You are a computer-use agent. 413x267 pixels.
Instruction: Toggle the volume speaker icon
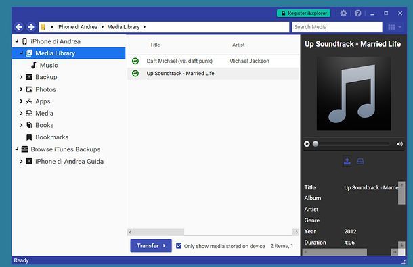pos(399,144)
